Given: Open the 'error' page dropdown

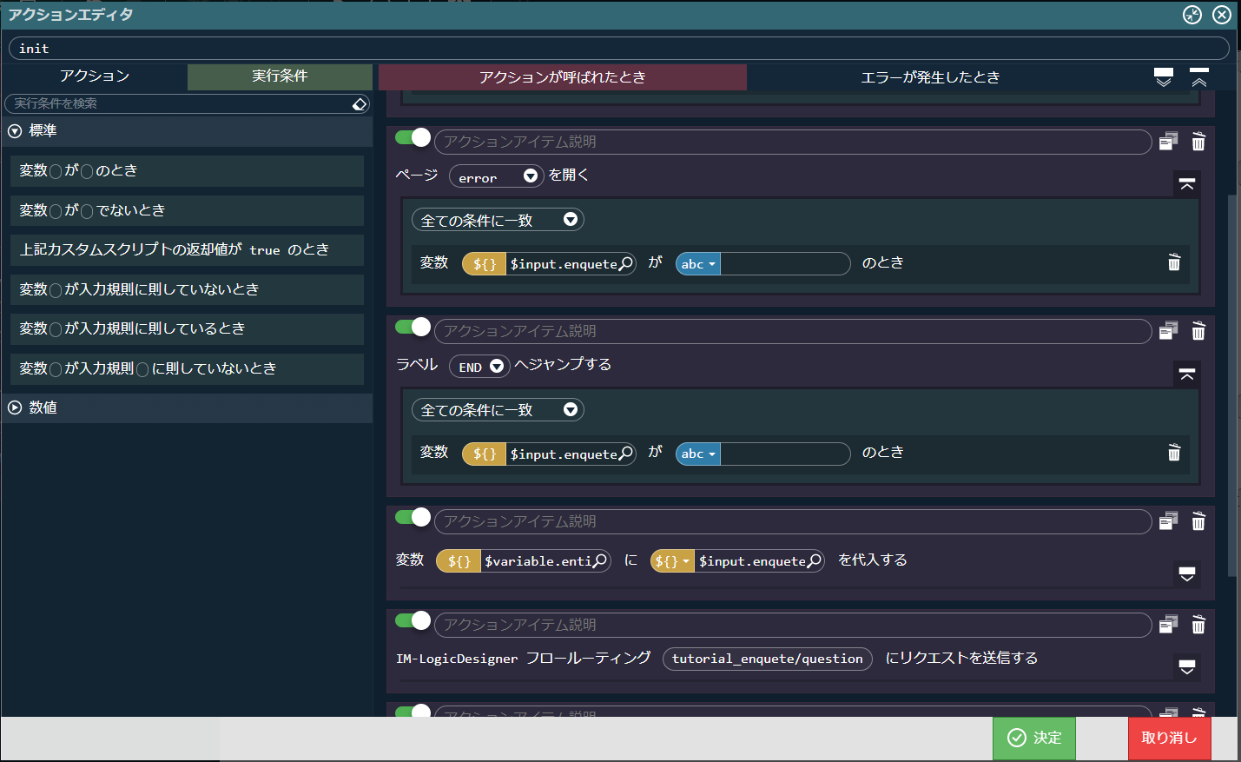Looking at the screenshot, I should point(497,176).
